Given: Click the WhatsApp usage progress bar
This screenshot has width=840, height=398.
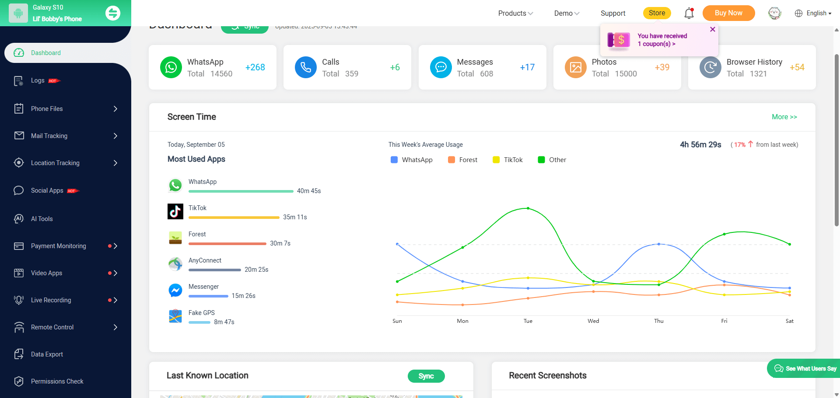Looking at the screenshot, I should 241,191.
